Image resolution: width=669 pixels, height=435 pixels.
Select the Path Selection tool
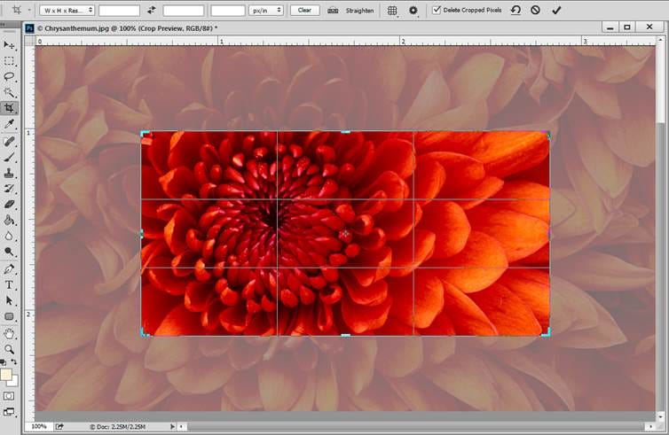pyautogui.click(x=9, y=301)
